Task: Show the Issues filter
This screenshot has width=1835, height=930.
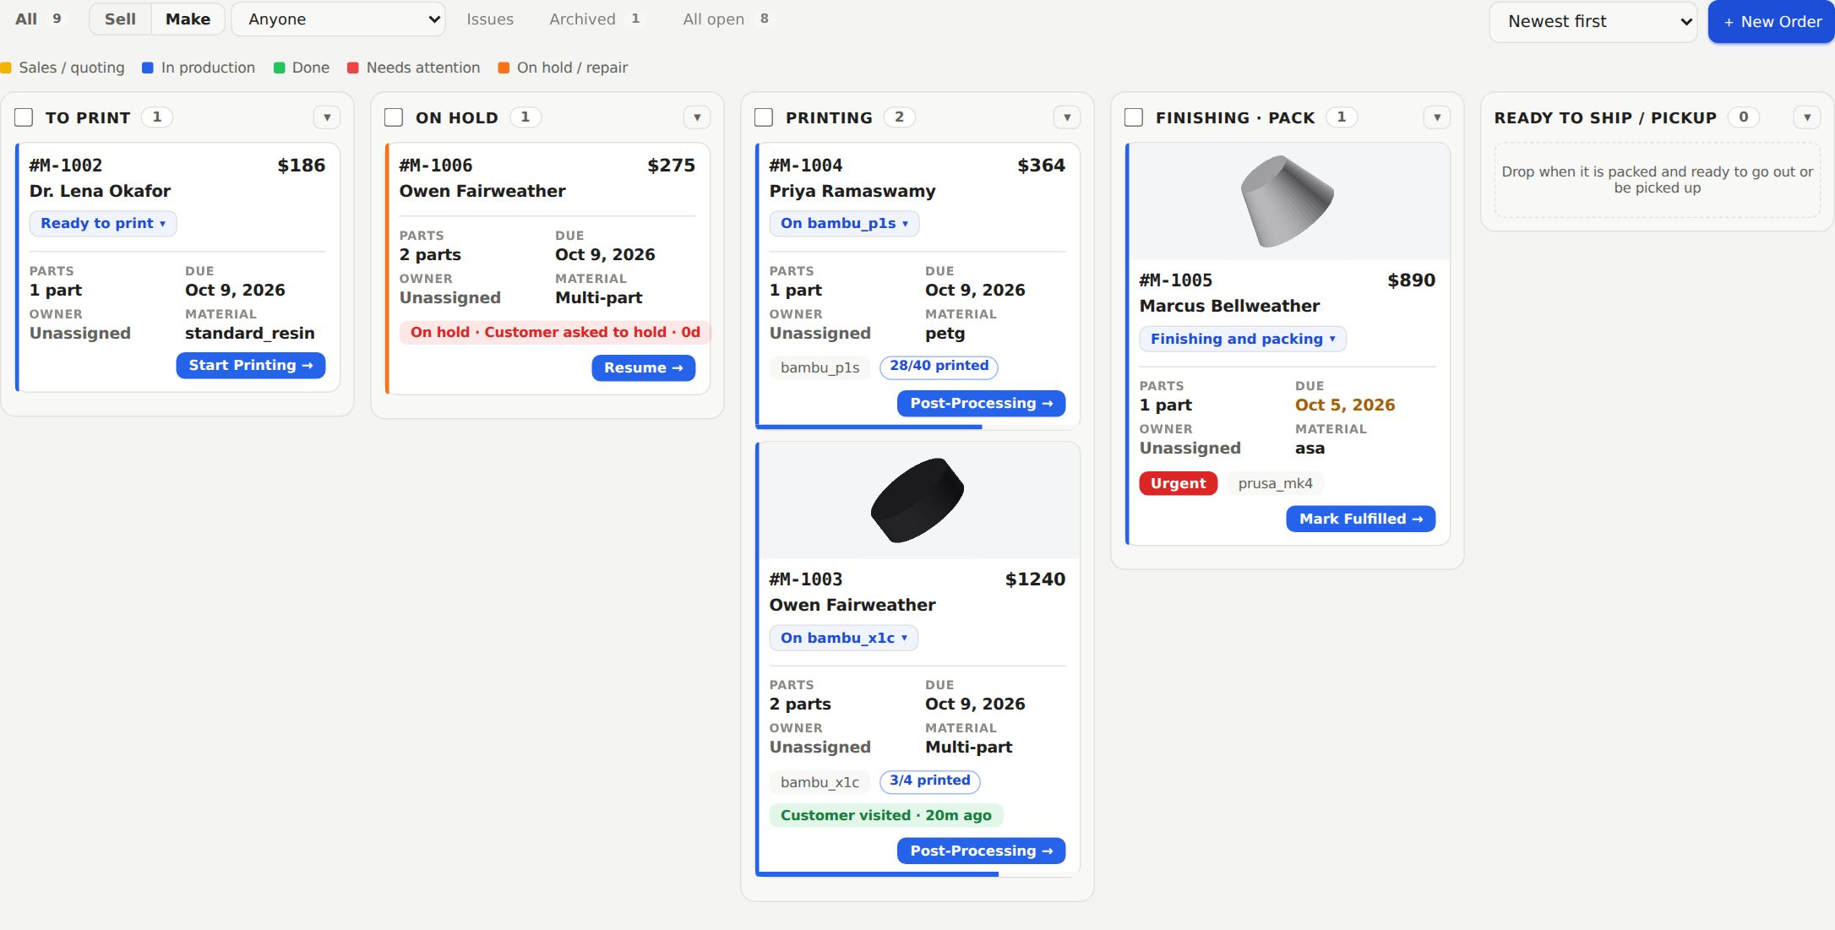Action: 490,19
